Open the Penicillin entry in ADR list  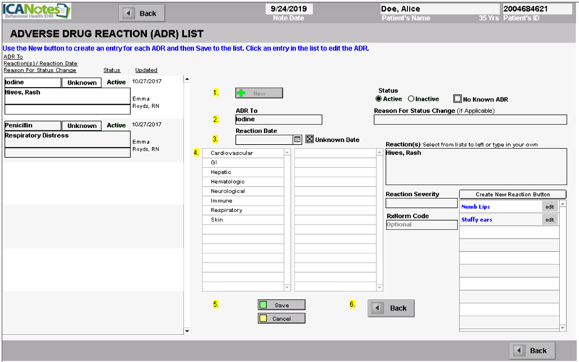tap(32, 125)
